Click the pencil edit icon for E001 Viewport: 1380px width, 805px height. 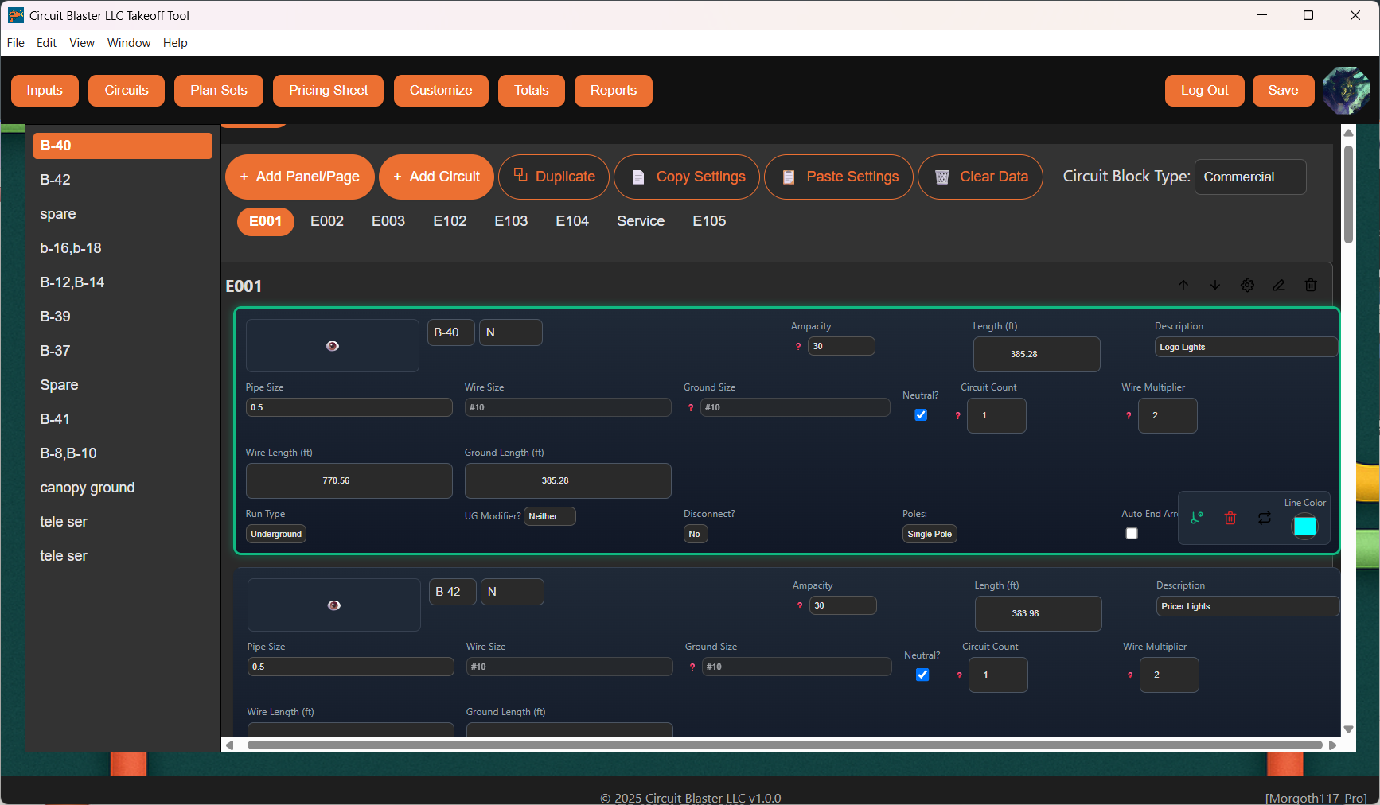(x=1279, y=285)
